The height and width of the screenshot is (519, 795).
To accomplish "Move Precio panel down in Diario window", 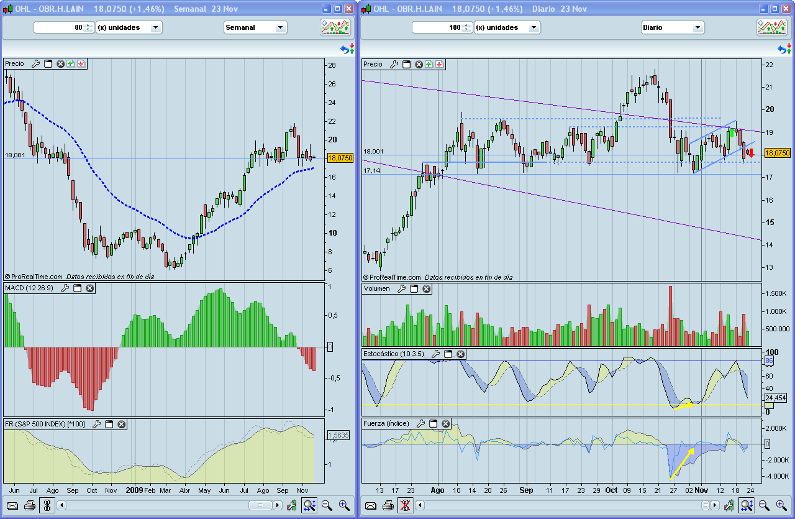I will pyautogui.click(x=439, y=64).
